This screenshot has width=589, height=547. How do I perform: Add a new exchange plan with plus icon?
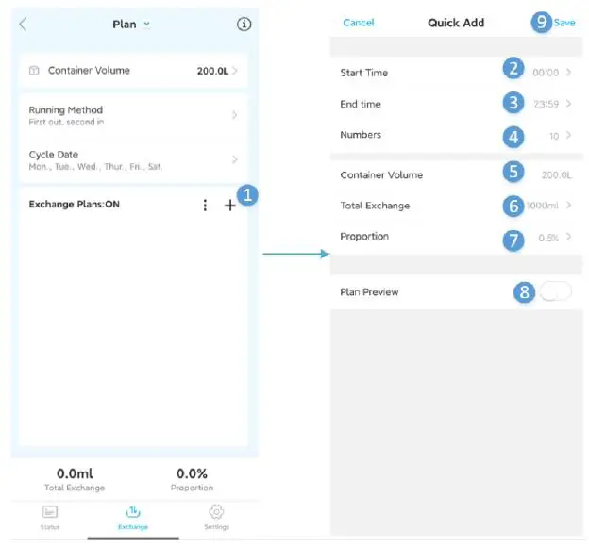[x=230, y=205]
